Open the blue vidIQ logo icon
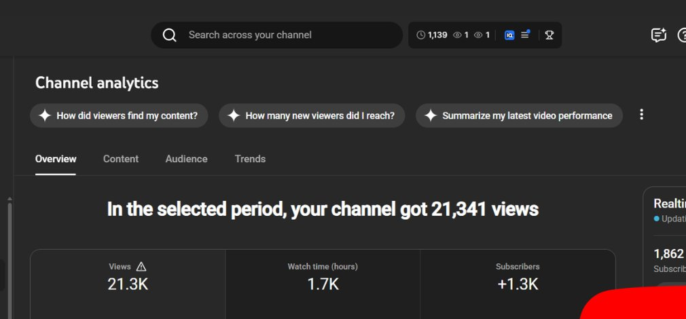Image resolution: width=686 pixels, height=319 pixels. pos(509,35)
